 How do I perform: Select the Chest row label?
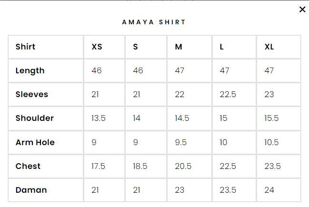tap(28, 166)
